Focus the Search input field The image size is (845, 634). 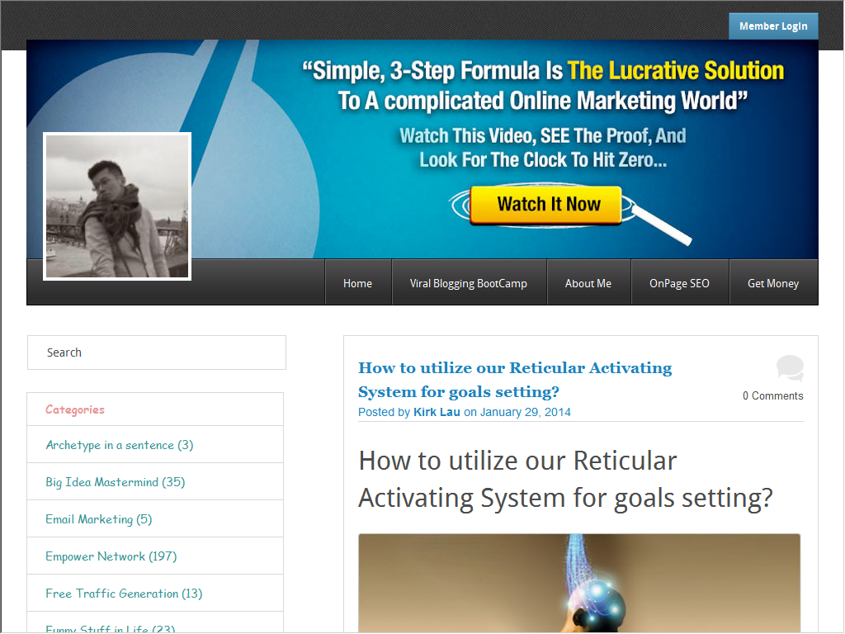(157, 352)
